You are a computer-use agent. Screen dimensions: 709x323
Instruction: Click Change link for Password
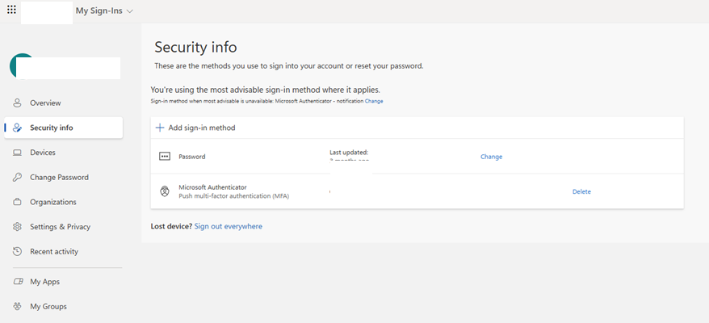pos(491,157)
